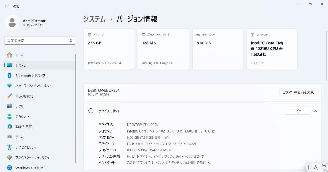Open アカウント settings in sidebar
The height and width of the screenshot is (172, 328).
(40, 116)
